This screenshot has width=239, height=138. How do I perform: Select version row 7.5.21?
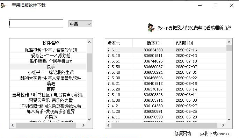pyautogui.click(x=166, y=83)
